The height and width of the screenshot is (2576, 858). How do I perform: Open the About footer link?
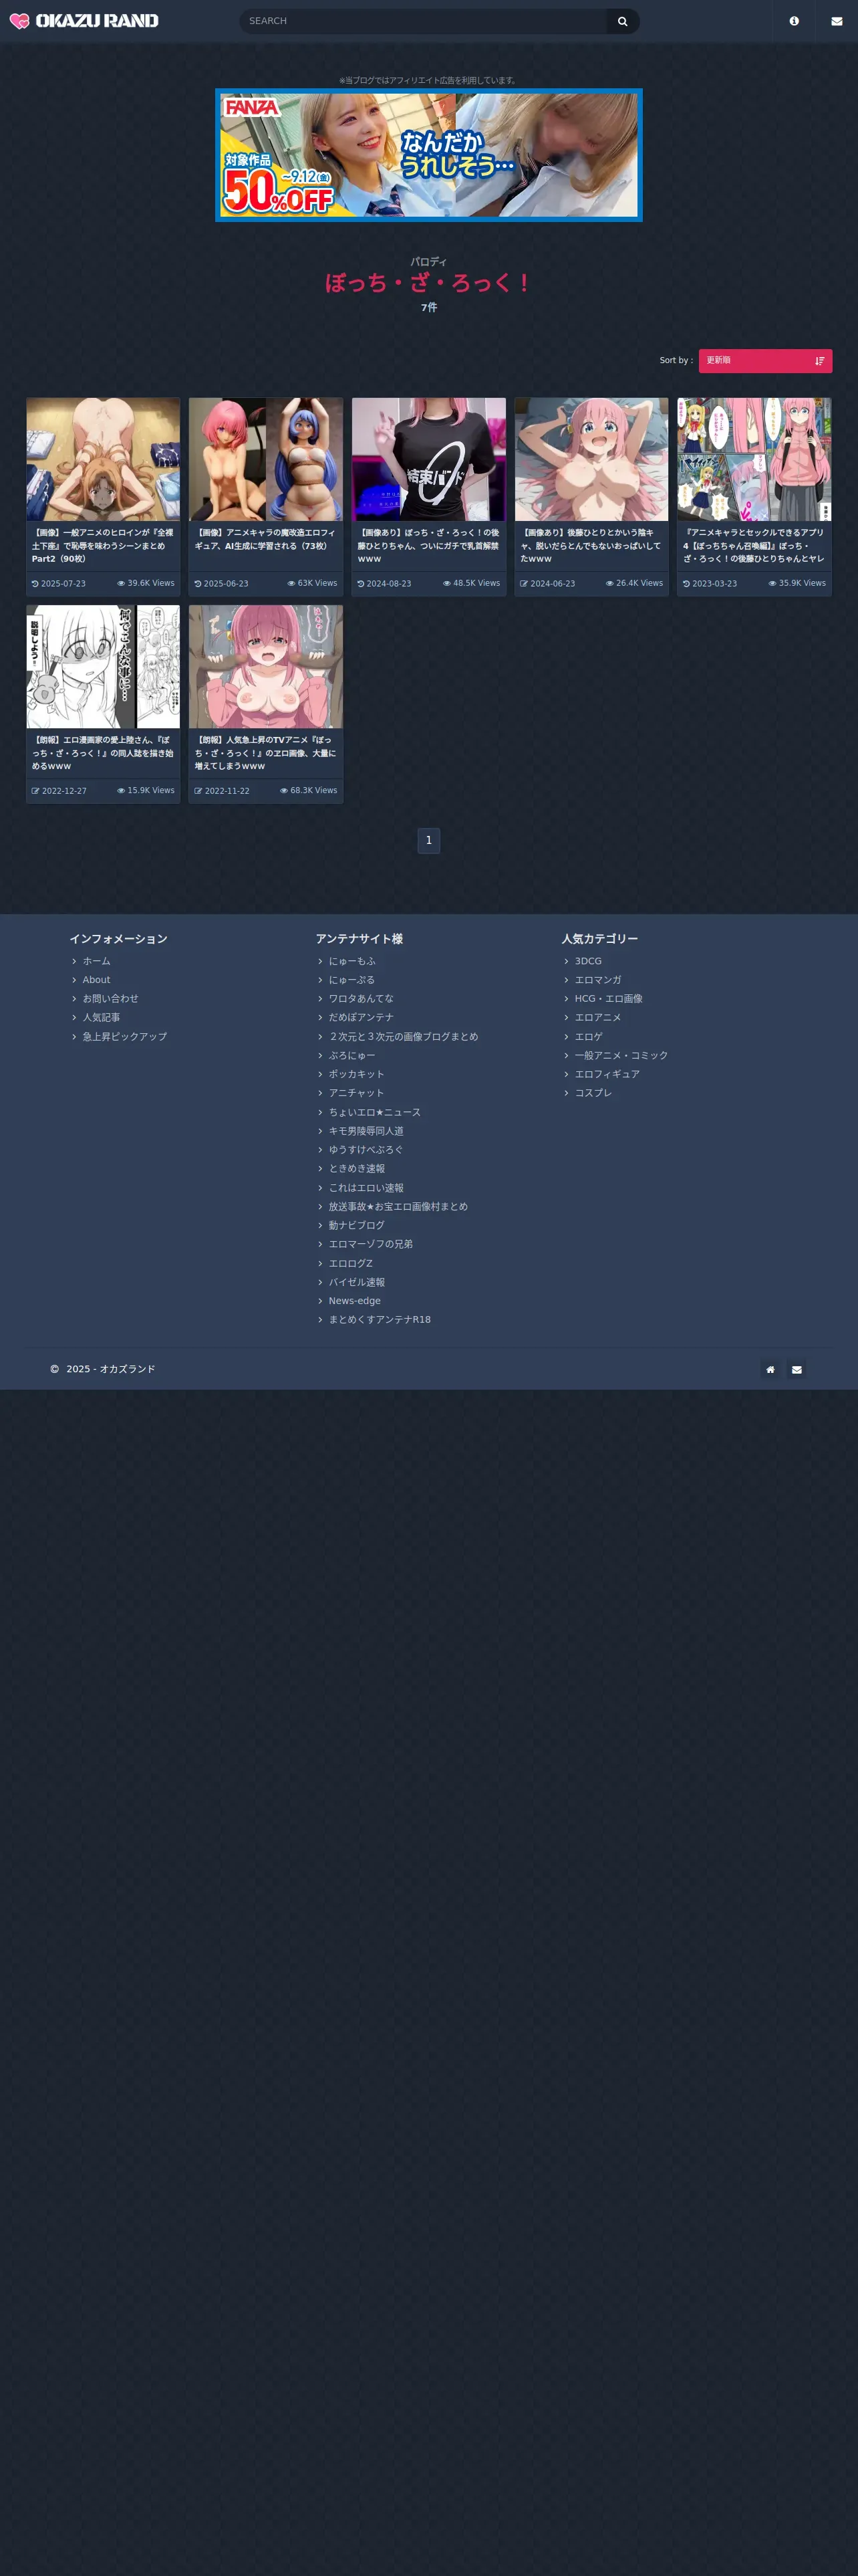click(96, 980)
